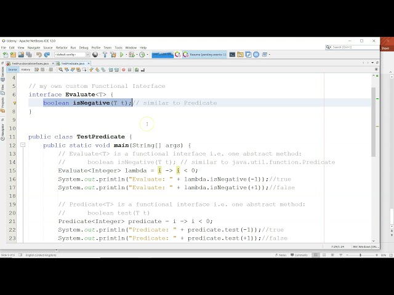Click the stop macro square editor icon
Viewport: 394px width, 295px height.
[130, 69]
